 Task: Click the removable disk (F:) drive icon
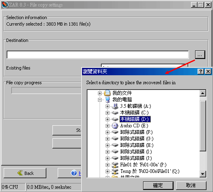(115, 132)
